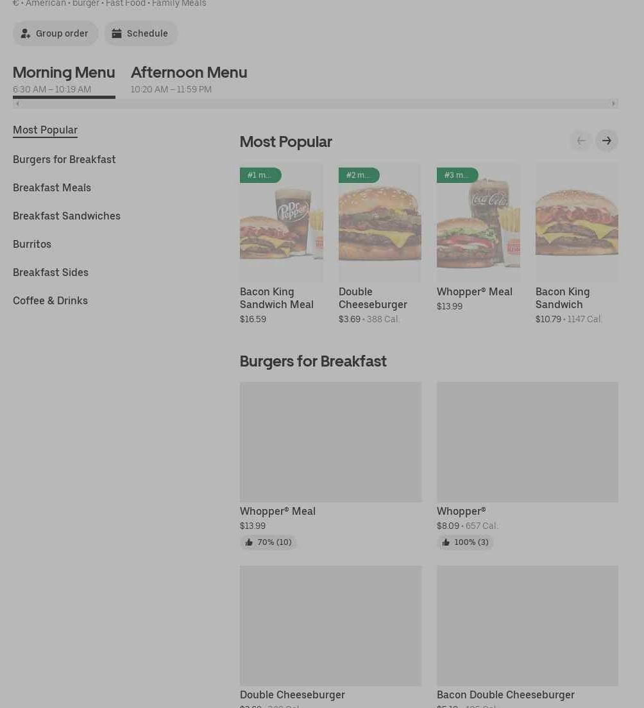644x708 pixels.
Task: Open the Bacon King Sandwich Meal thumbnail
Action: (281, 223)
